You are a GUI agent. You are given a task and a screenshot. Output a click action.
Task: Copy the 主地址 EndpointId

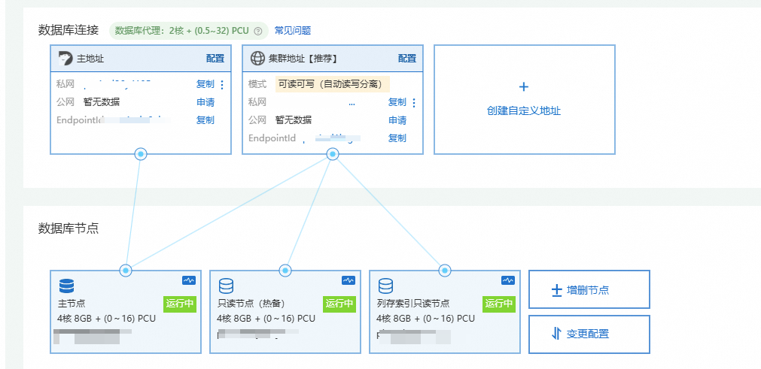click(205, 120)
